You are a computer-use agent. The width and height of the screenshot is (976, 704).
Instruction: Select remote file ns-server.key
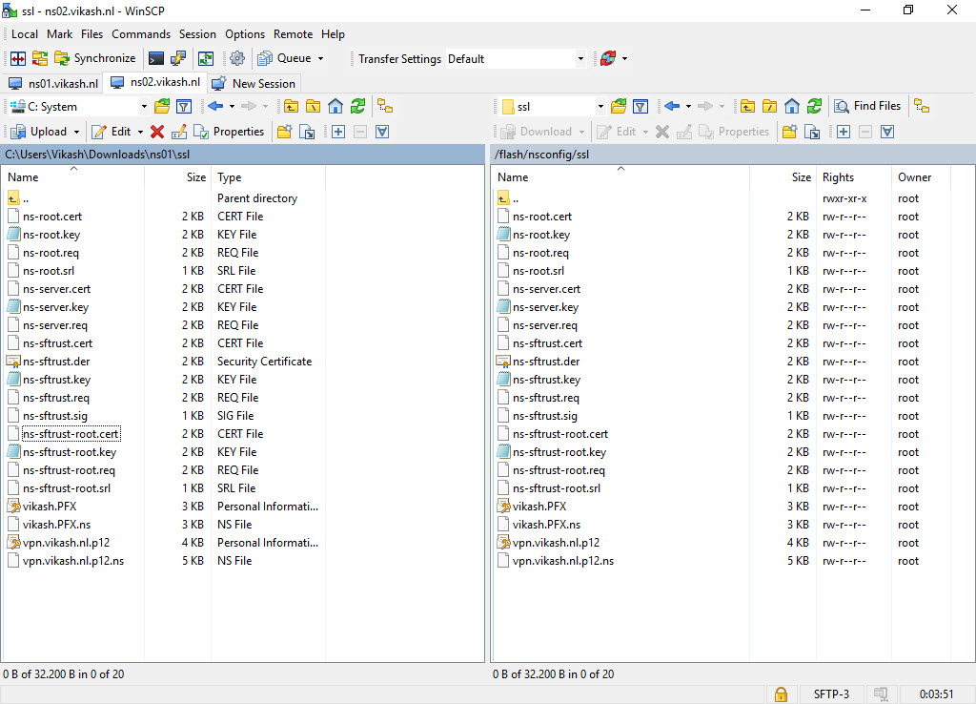(545, 307)
